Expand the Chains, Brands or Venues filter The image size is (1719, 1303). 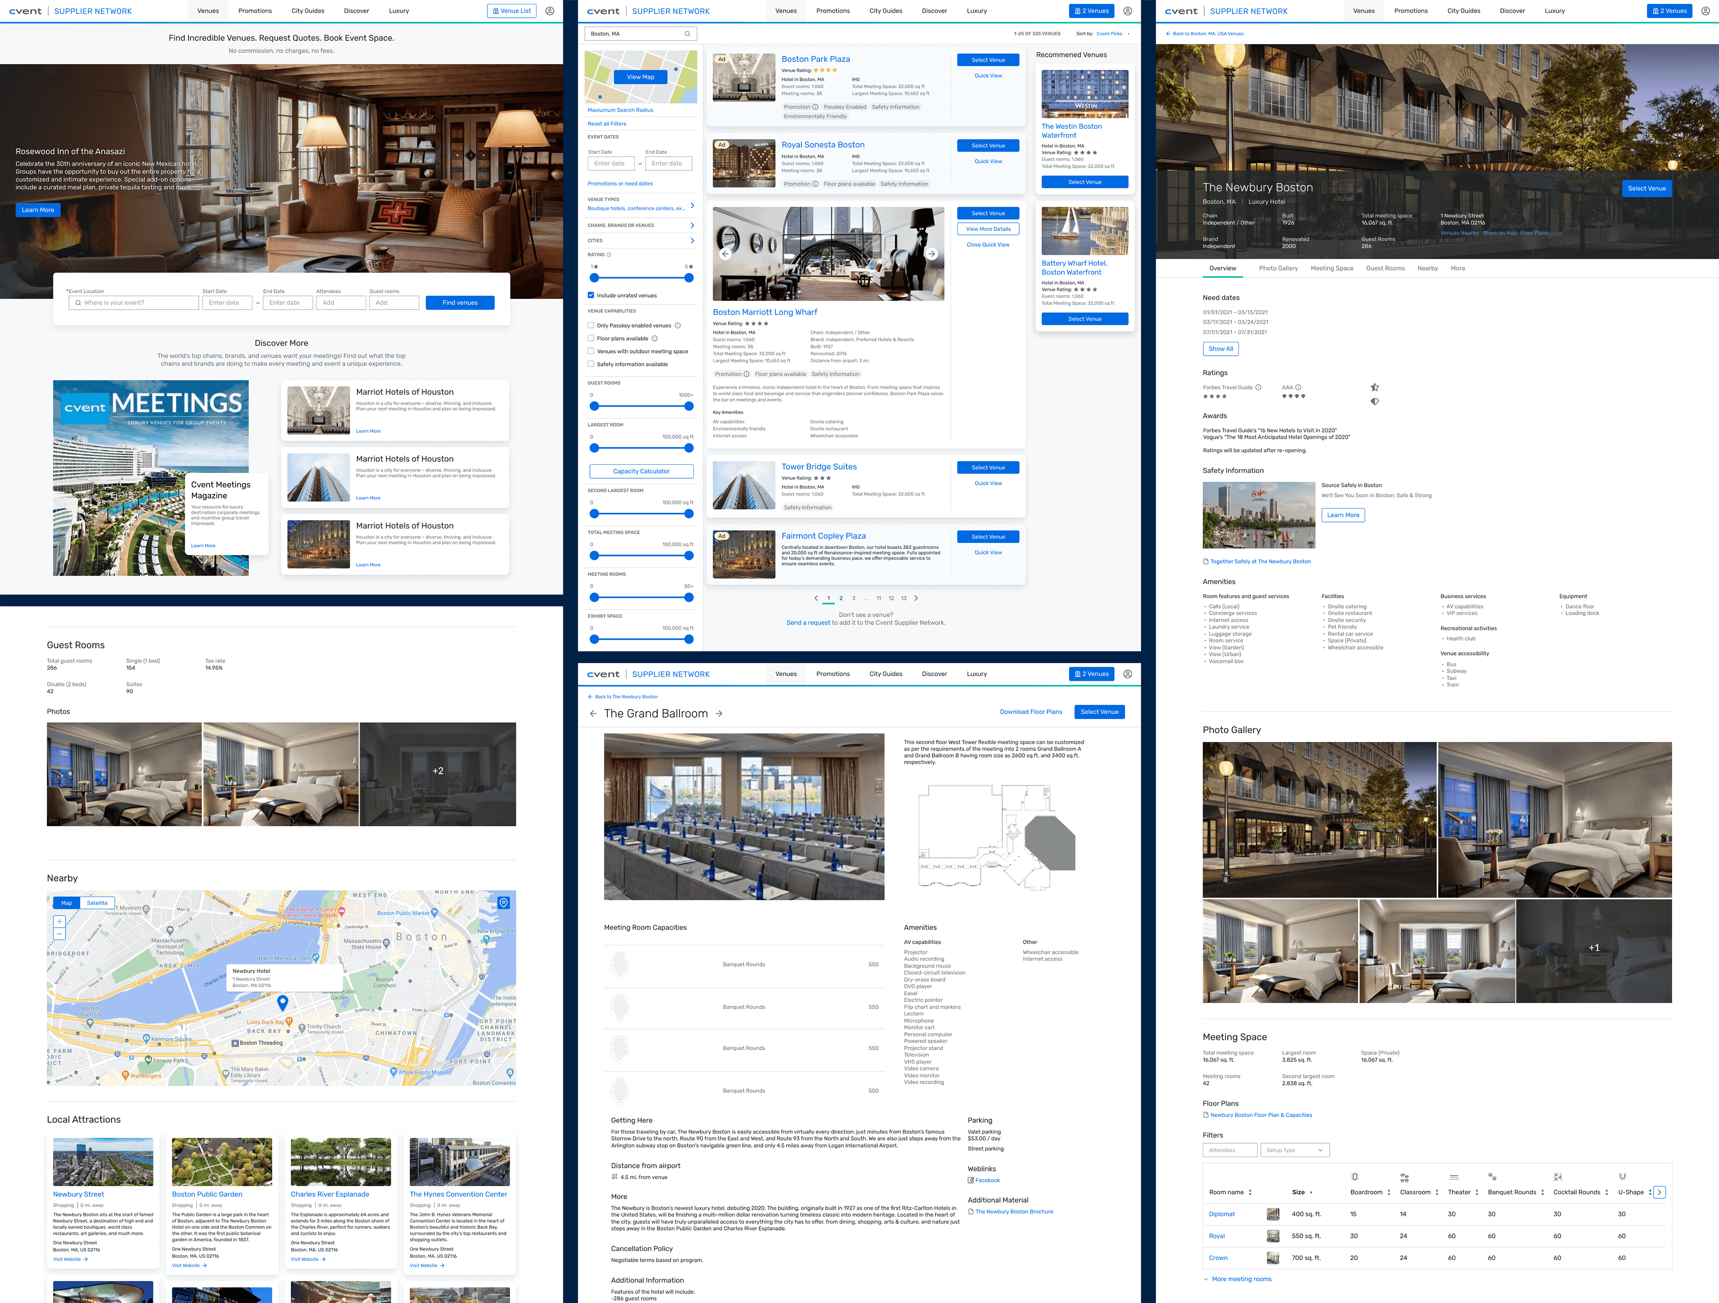click(x=692, y=225)
